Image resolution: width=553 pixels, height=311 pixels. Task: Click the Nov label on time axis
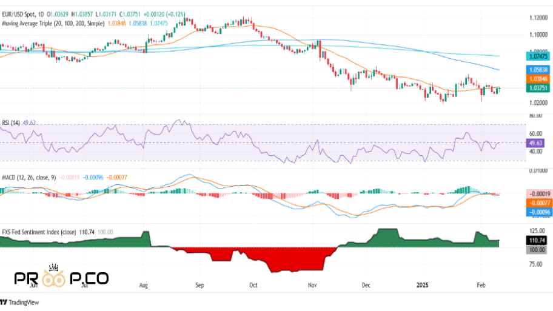click(312, 286)
